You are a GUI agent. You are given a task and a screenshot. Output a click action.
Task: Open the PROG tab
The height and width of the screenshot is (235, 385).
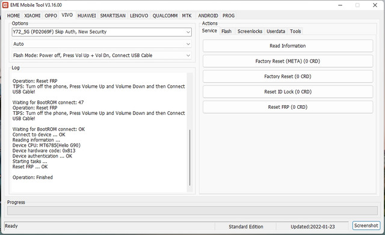click(229, 16)
